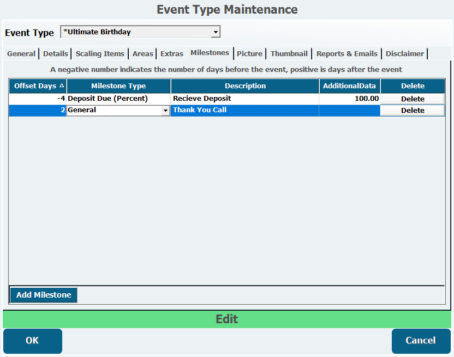Click the 100.00 AdditionalData cell
The width and height of the screenshot is (454, 357).
(349, 99)
